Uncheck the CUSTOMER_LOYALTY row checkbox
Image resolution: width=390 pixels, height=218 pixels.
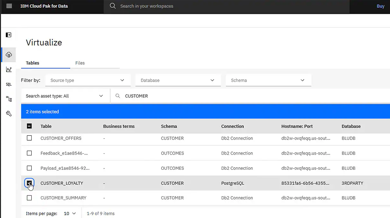29,183
